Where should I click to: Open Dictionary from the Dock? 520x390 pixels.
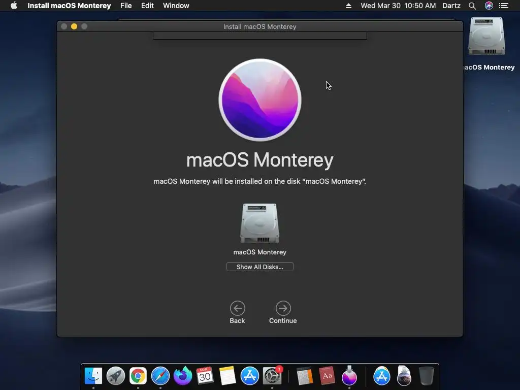coord(327,376)
